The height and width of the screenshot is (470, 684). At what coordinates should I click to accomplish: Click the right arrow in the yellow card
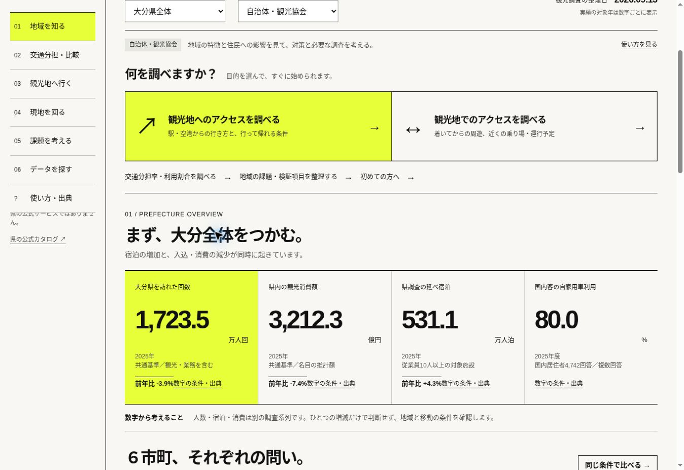coord(374,128)
